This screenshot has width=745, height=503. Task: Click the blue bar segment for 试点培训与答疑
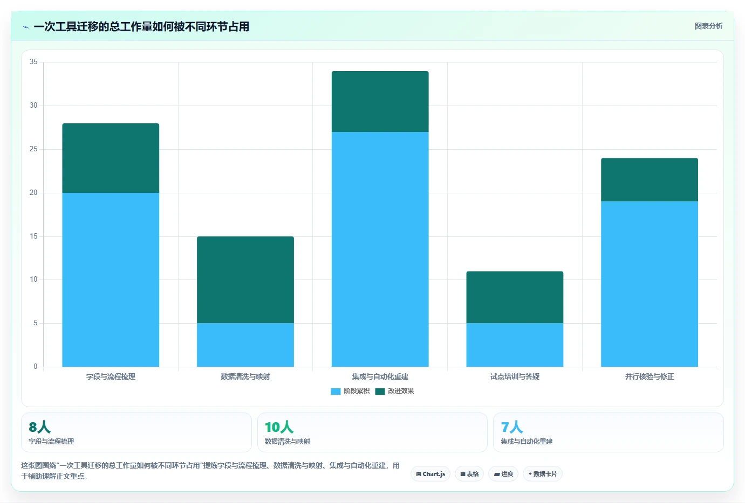[x=515, y=345]
